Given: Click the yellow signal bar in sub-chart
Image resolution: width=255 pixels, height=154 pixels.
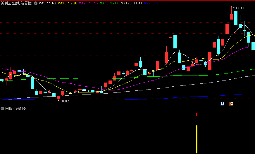Looking at the screenshot, I should [x=197, y=139].
